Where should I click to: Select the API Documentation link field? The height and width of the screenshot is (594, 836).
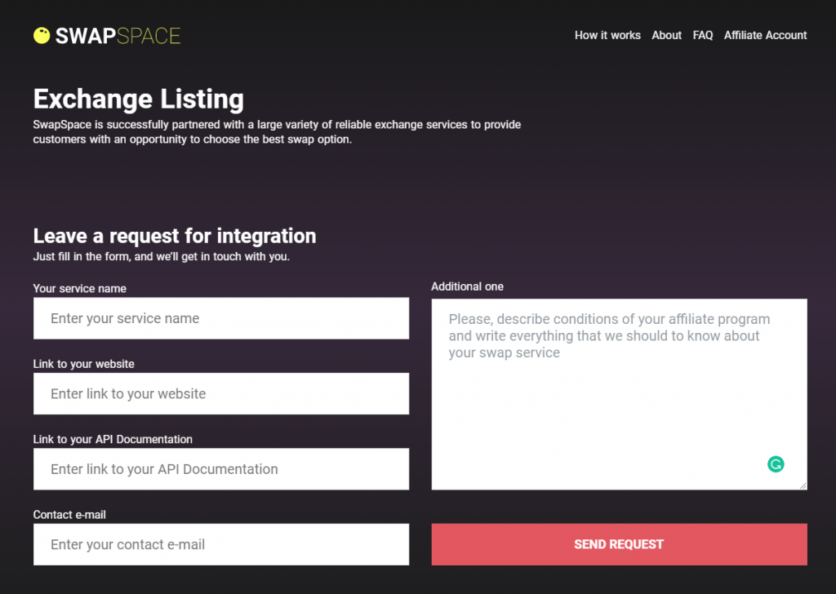tap(221, 469)
